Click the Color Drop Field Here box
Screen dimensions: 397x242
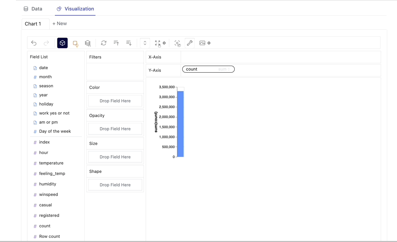click(115, 101)
